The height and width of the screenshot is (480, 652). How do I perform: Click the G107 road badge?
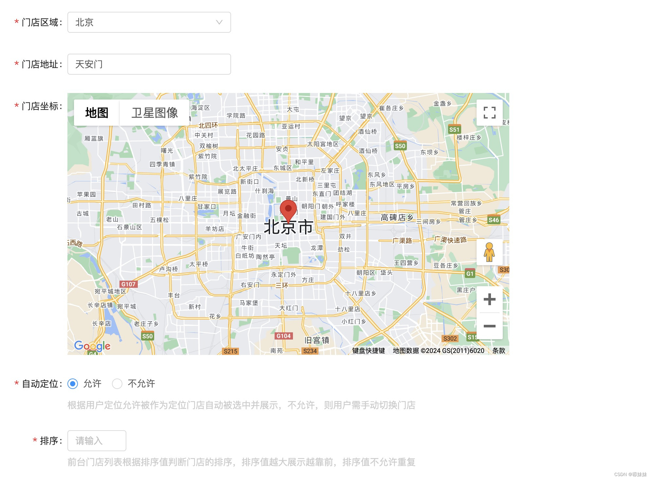128,284
